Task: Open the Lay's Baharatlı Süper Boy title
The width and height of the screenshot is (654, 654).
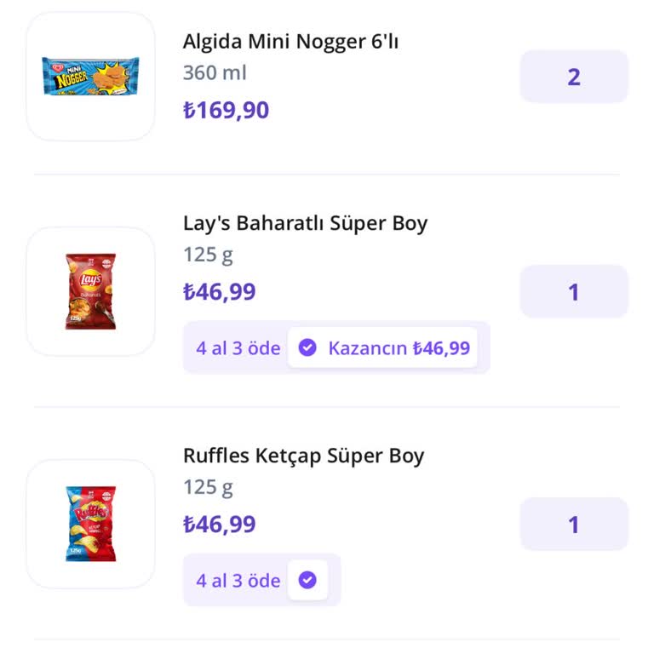Action: [305, 223]
